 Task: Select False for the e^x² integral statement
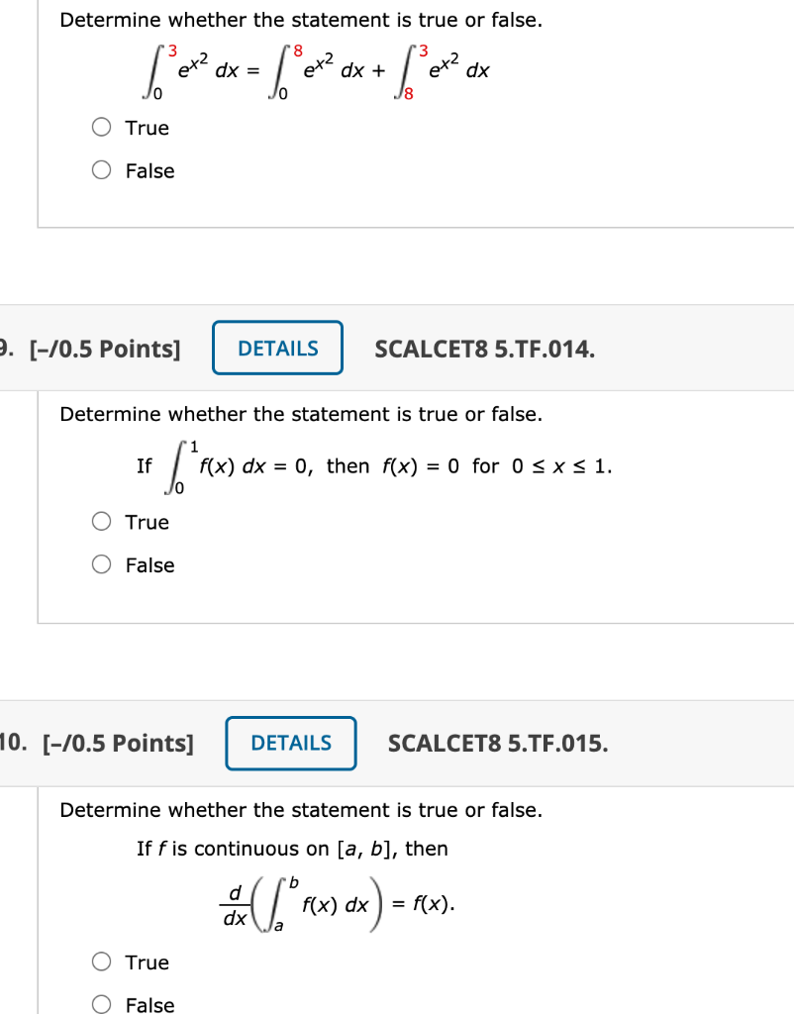click(x=102, y=170)
